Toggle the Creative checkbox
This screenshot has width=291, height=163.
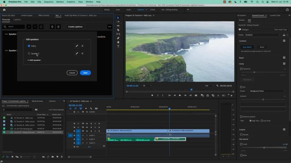(284, 129)
